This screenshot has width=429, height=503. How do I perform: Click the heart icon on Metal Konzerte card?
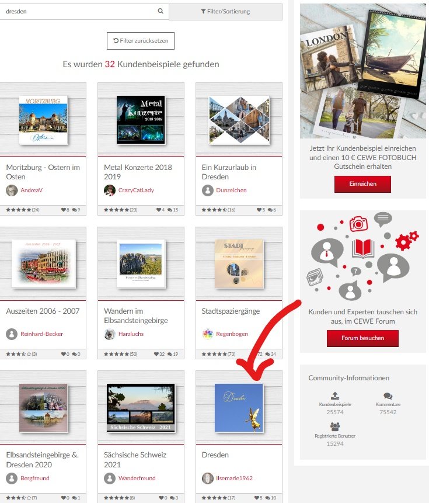coord(159,210)
